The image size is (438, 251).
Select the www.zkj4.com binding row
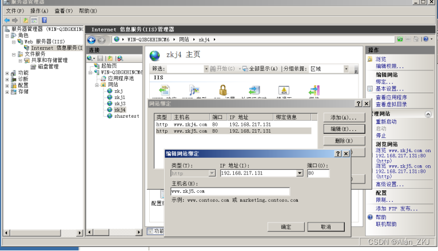[x=233, y=125]
